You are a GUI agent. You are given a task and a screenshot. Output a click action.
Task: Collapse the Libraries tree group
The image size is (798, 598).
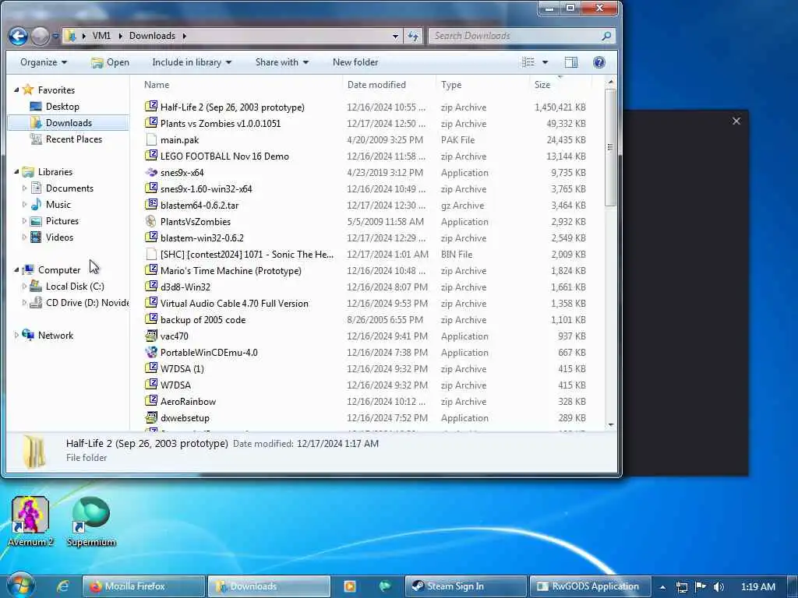tap(16, 172)
